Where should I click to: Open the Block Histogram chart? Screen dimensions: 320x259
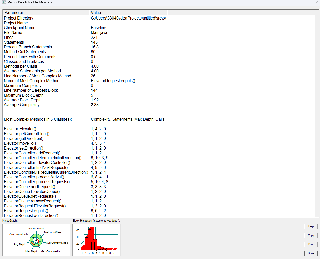pos(96,240)
